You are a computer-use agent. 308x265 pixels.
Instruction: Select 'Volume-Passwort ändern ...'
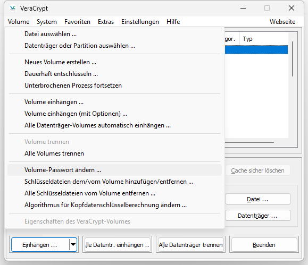tap(114, 170)
